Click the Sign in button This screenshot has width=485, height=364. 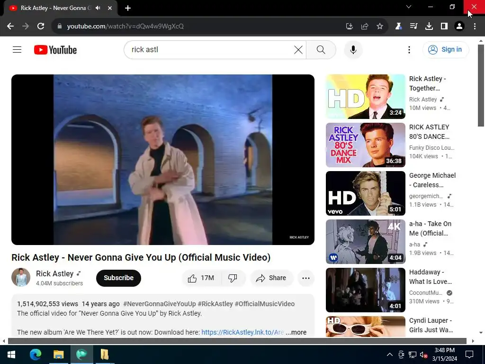pos(446,49)
